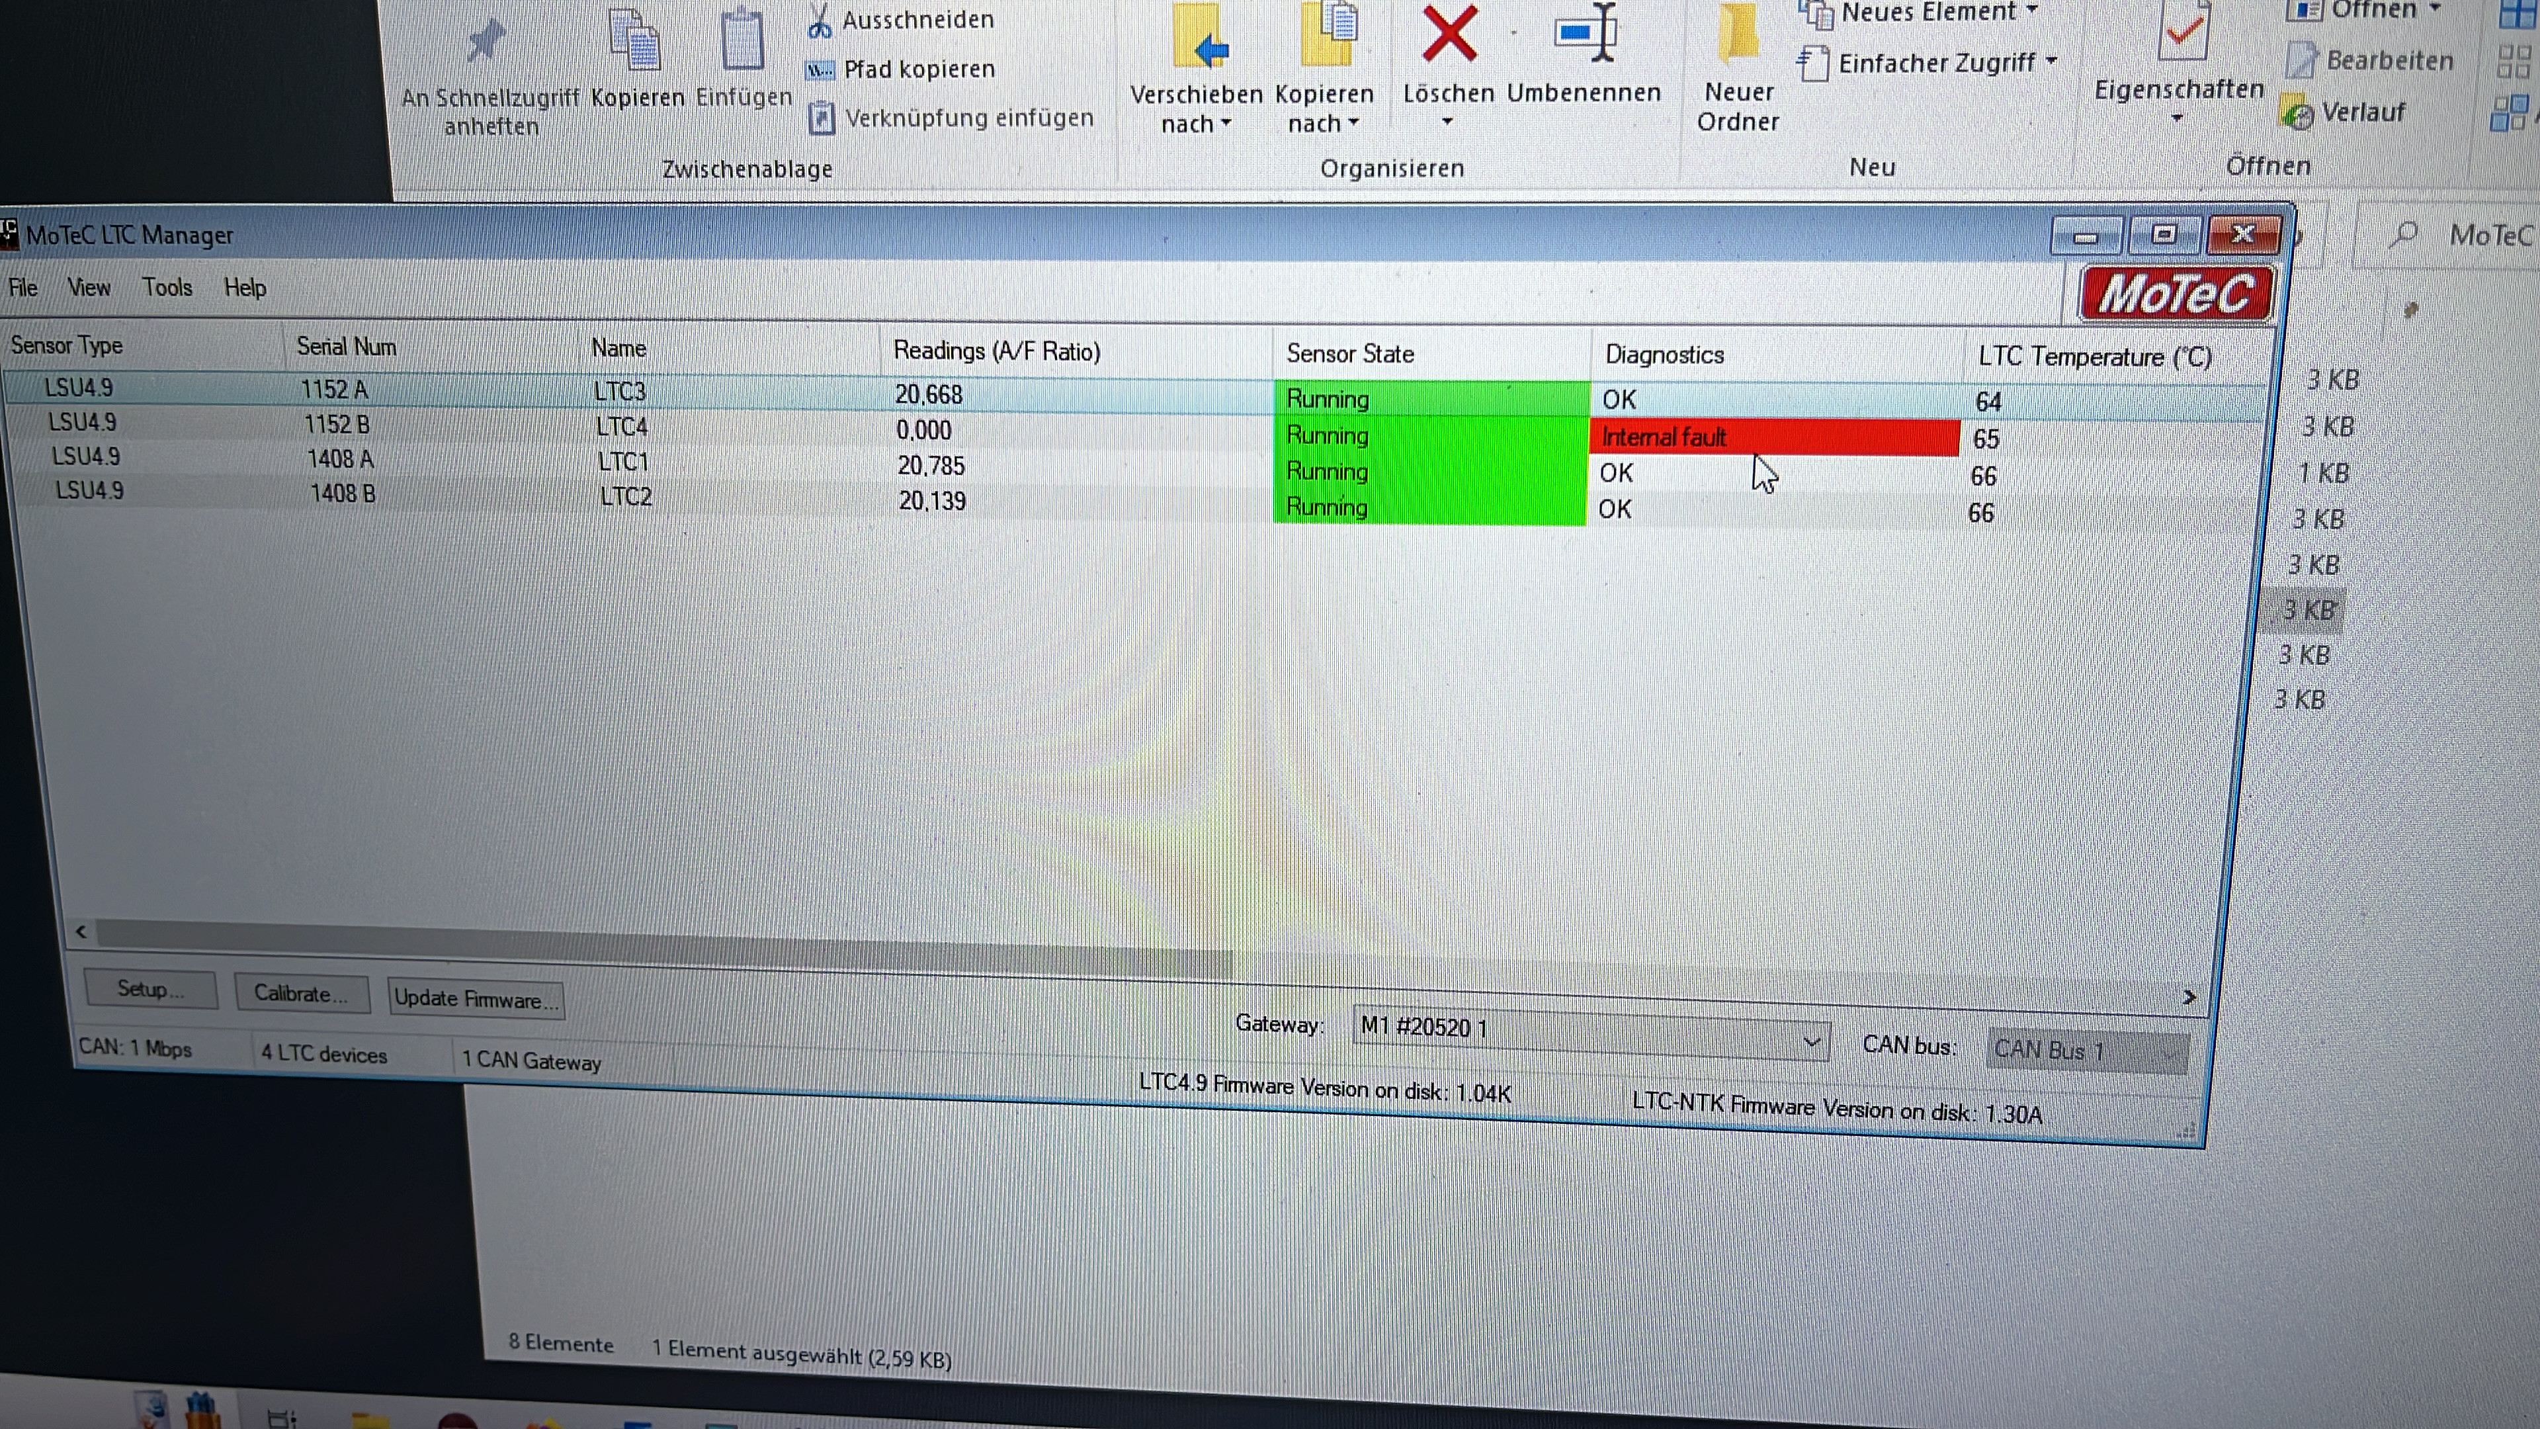Click serial number 1408 A
This screenshot has height=1429, width=2540.
coord(340,458)
